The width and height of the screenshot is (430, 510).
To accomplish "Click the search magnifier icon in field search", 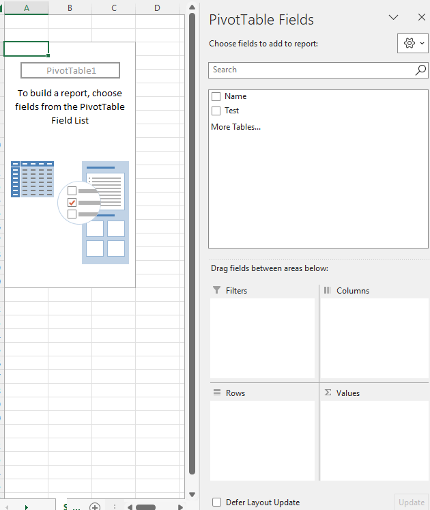I will [420, 70].
